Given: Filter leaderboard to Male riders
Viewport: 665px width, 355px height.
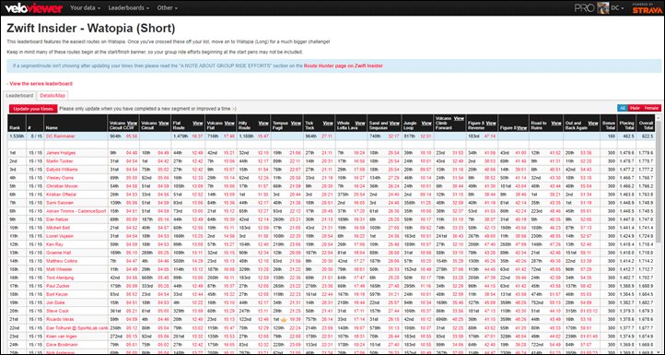Looking at the screenshot, I should pos(635,108).
